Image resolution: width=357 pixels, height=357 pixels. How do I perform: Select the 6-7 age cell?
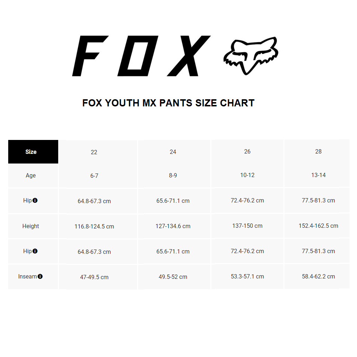coord(94,176)
